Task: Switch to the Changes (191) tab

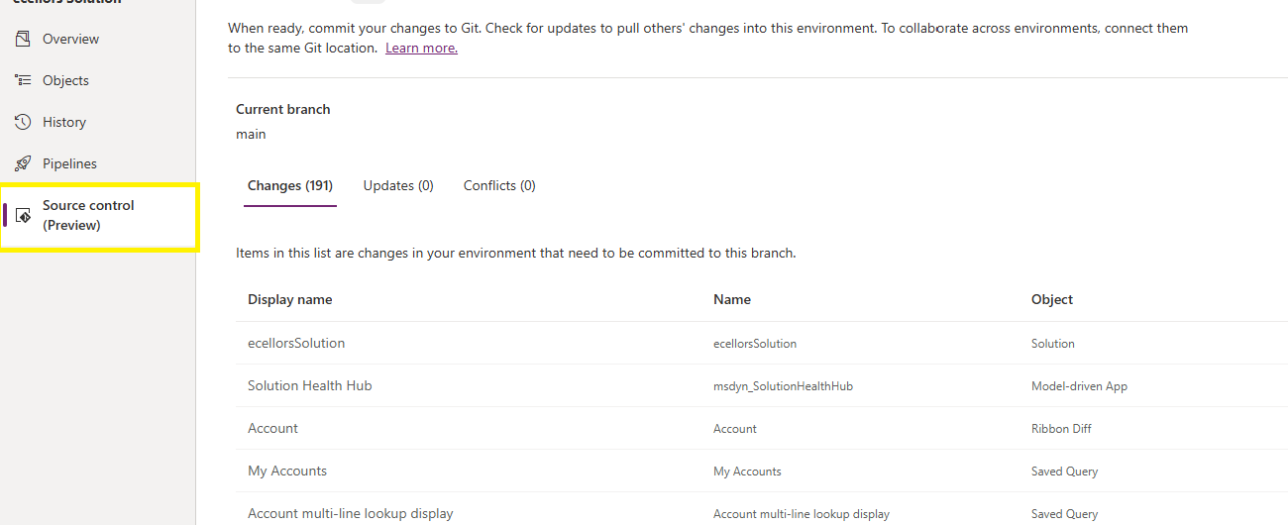Action: (x=290, y=185)
